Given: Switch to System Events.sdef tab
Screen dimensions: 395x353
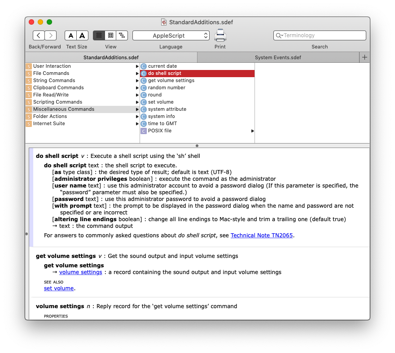Looking at the screenshot, I should (278, 57).
